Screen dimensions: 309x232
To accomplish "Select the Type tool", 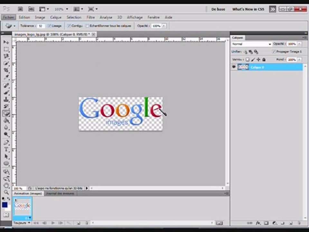I will [6, 149].
